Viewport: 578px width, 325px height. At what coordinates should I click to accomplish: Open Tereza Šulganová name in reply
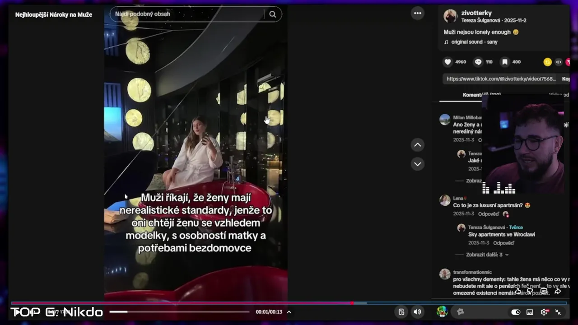pyautogui.click(x=486, y=227)
